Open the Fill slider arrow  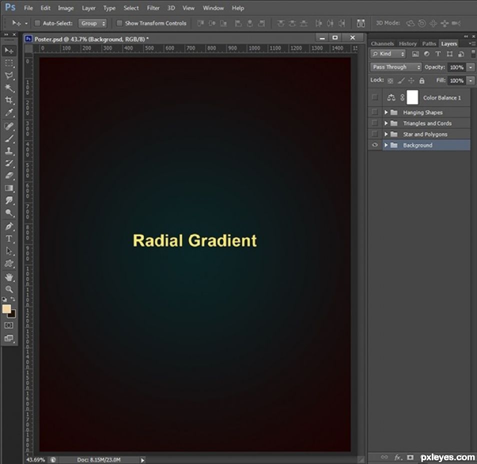pos(470,80)
